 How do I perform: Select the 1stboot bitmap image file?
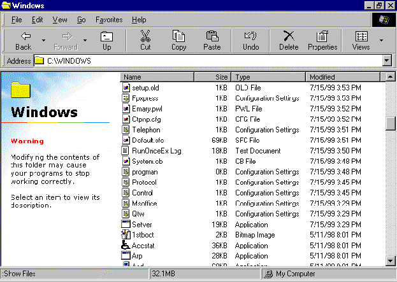pyautogui.click(x=143, y=235)
